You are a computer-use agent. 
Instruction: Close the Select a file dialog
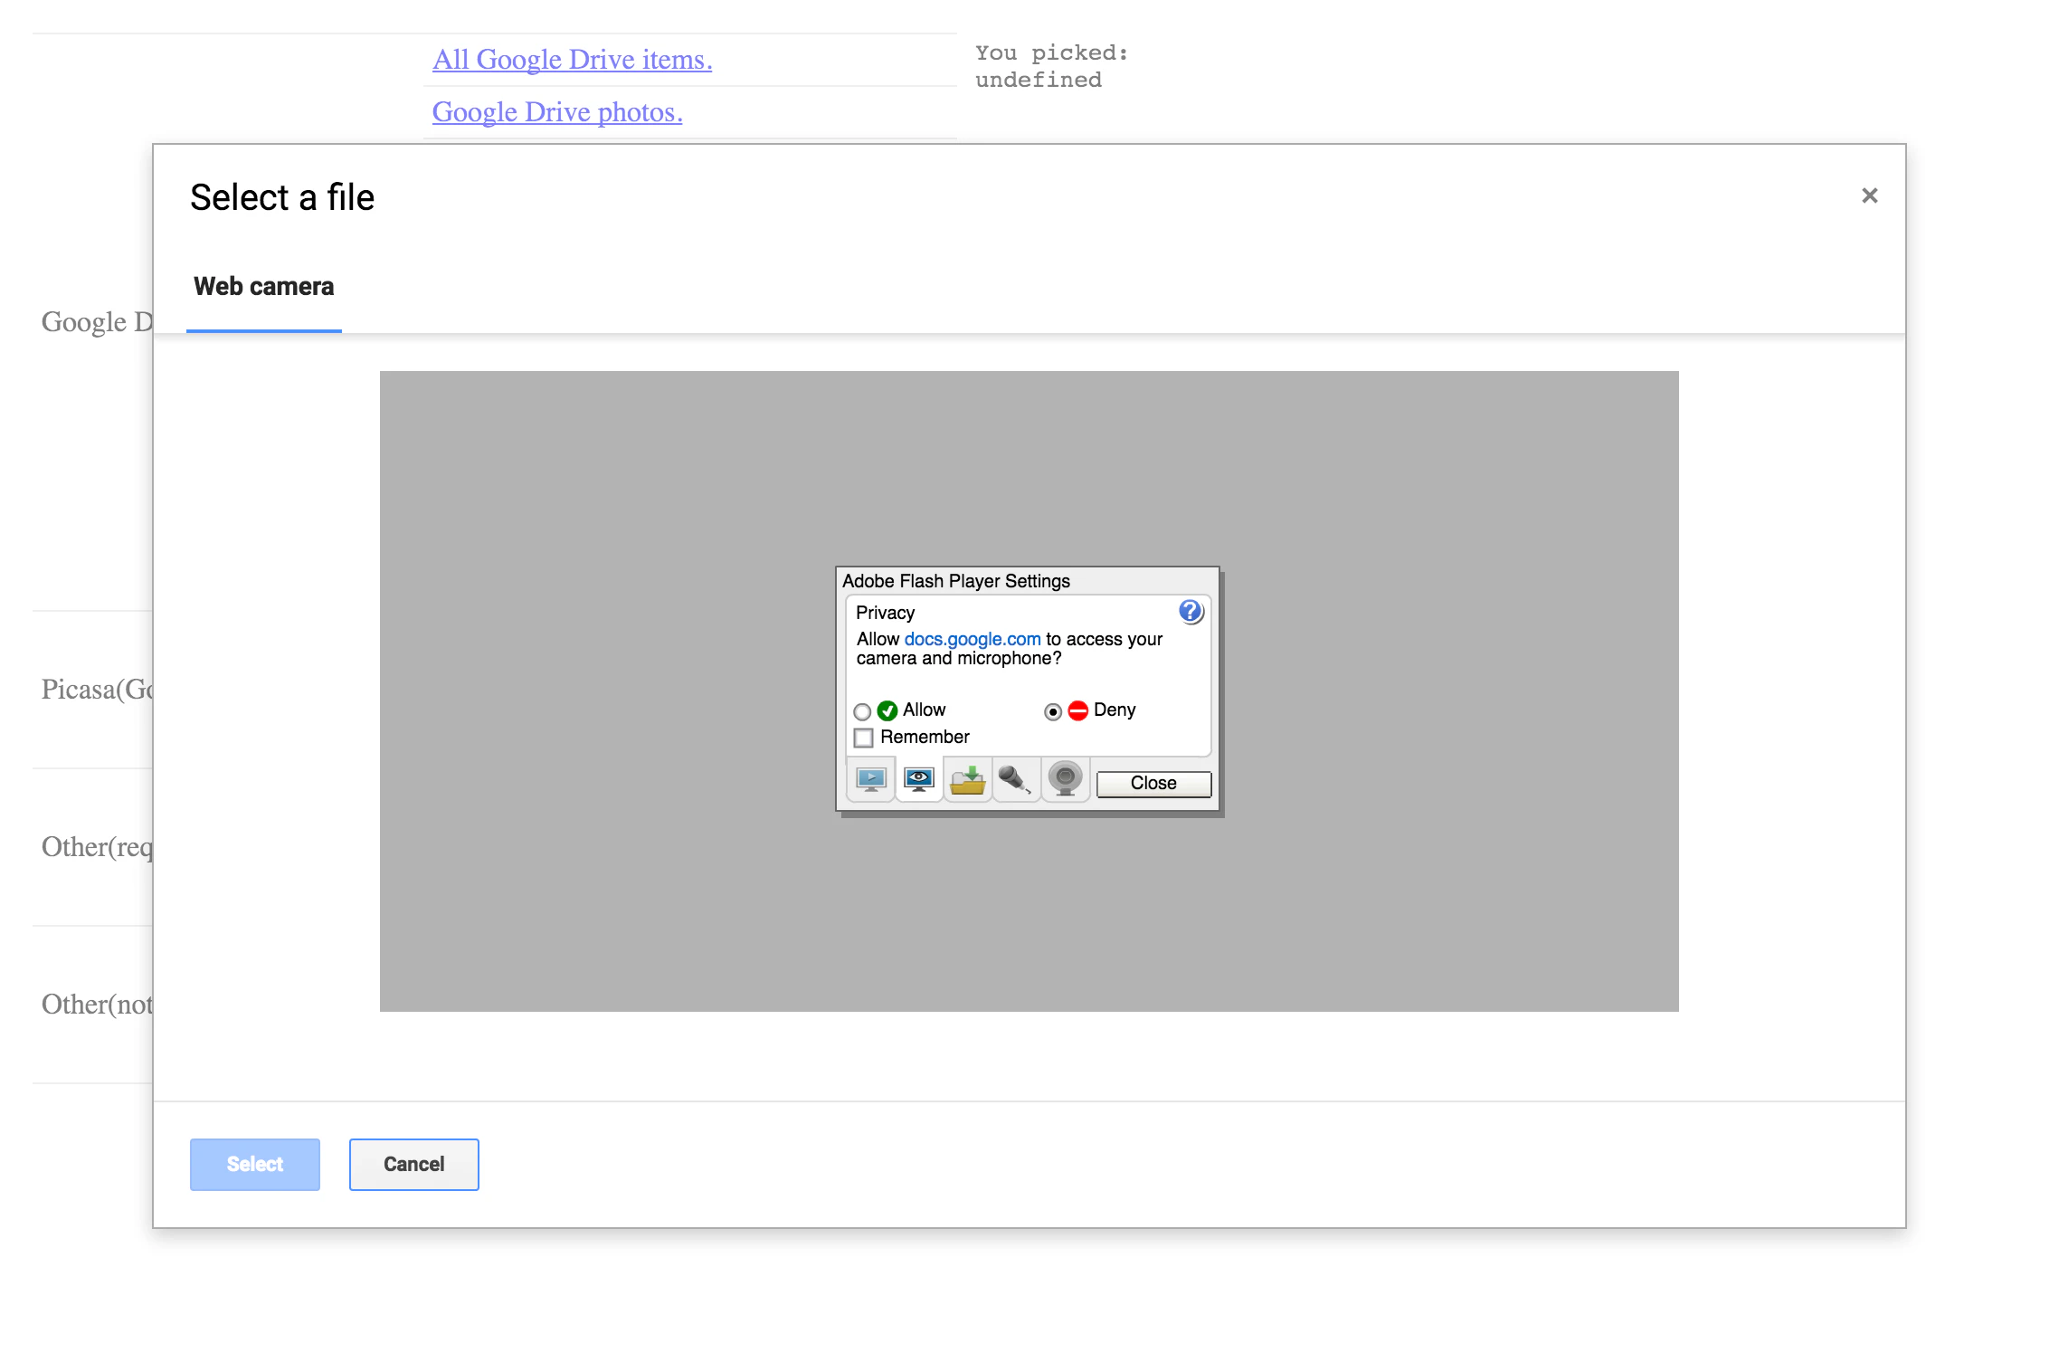(1870, 195)
